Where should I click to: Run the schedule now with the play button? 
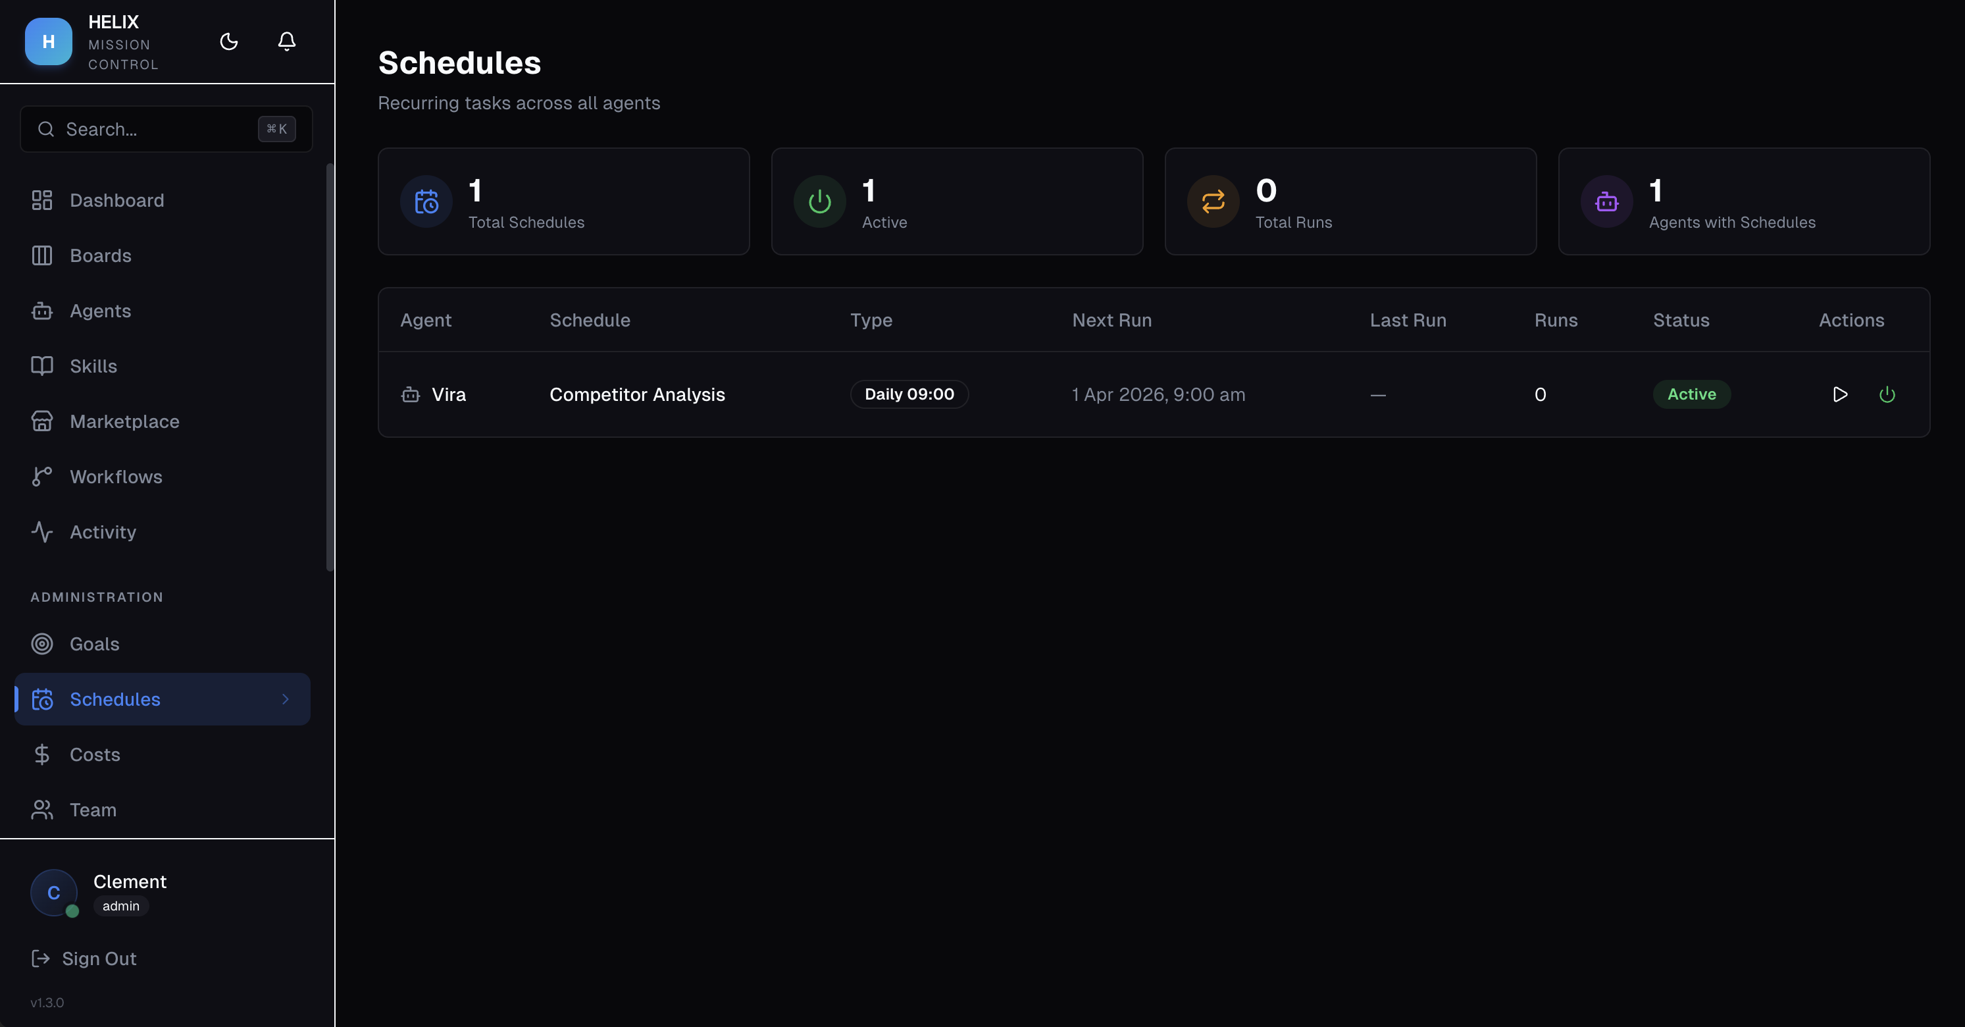point(1840,394)
